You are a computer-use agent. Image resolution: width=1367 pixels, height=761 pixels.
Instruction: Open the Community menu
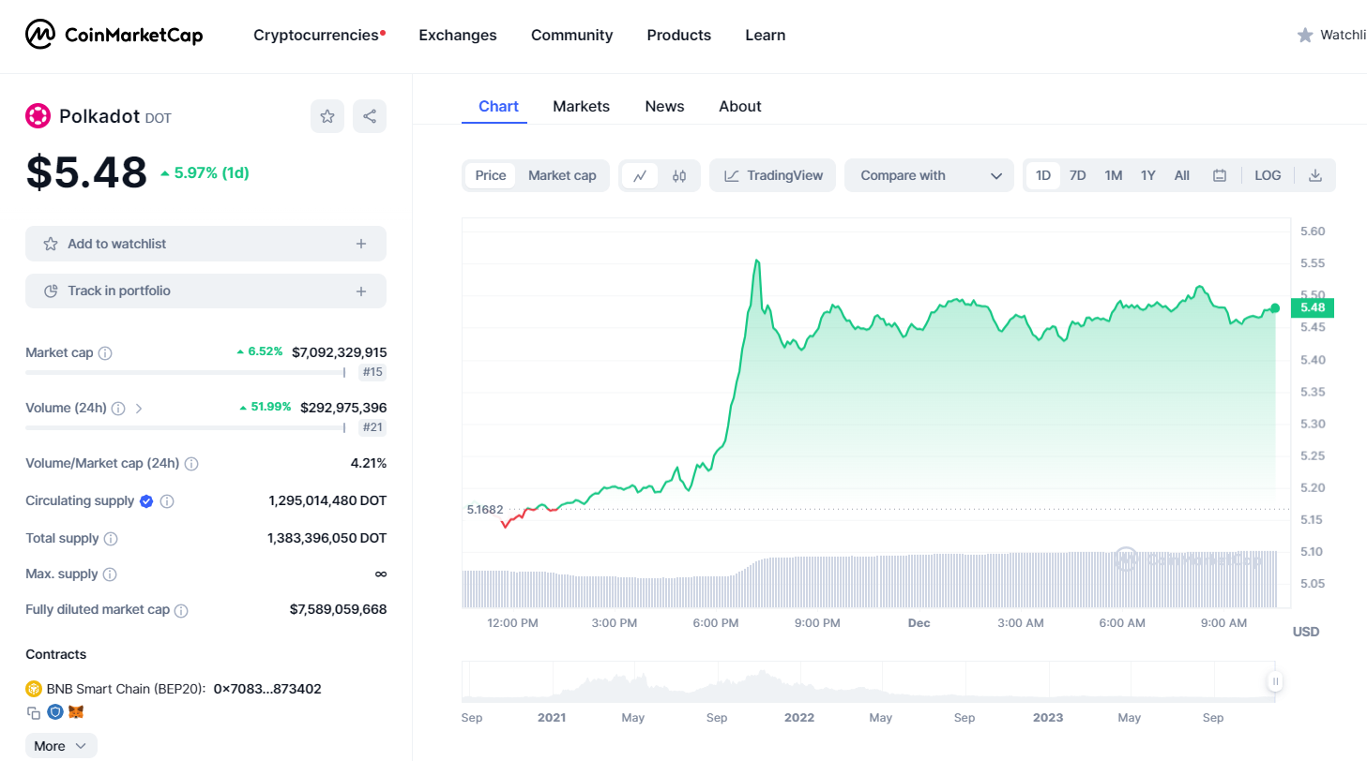(572, 35)
